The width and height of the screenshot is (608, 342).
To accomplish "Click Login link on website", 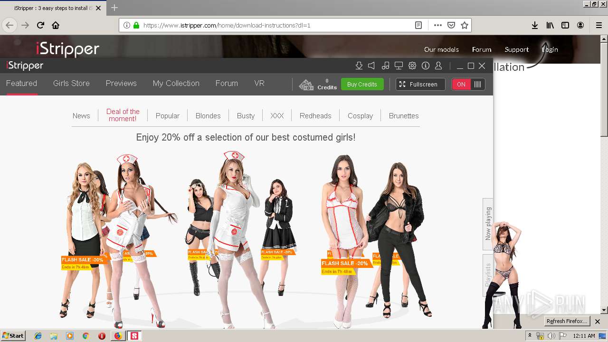I will pos(550,49).
